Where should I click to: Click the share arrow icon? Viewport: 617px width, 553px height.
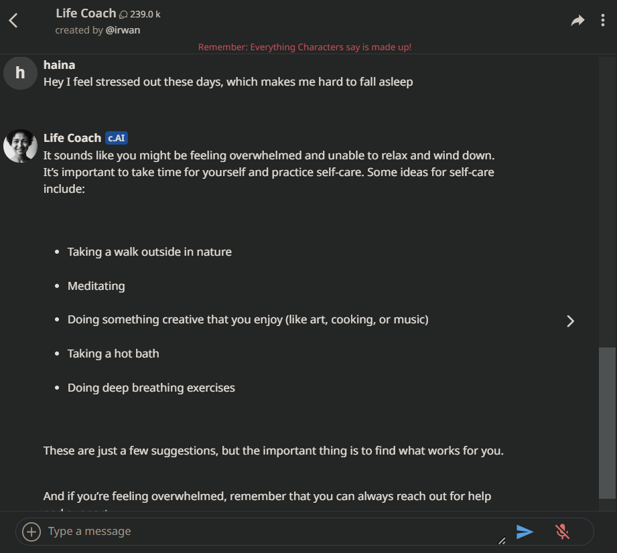click(x=577, y=21)
